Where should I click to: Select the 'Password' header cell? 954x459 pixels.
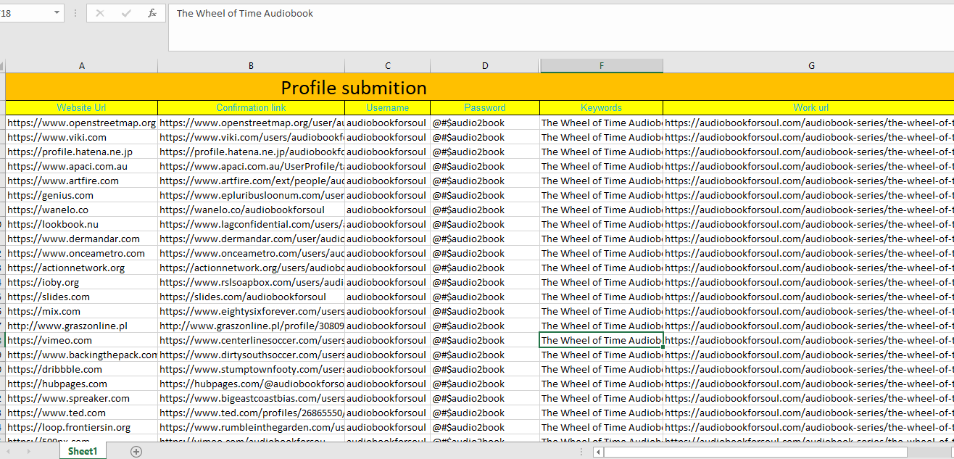click(x=484, y=108)
